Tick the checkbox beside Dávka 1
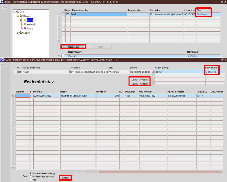This screenshot has height=182, width=227. tap(62, 56)
